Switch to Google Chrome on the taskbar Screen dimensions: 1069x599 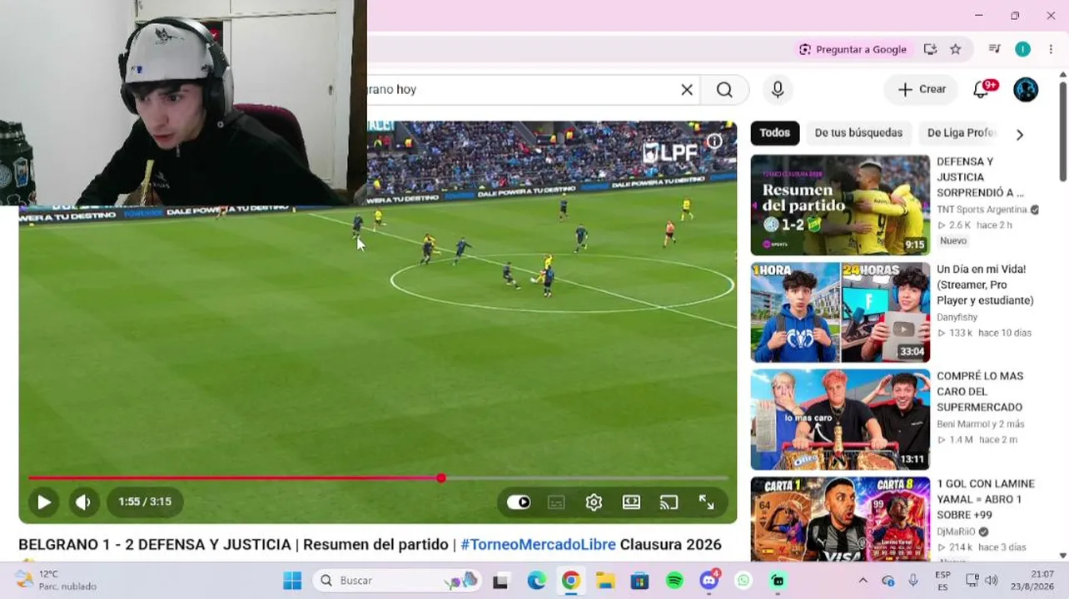571,581
